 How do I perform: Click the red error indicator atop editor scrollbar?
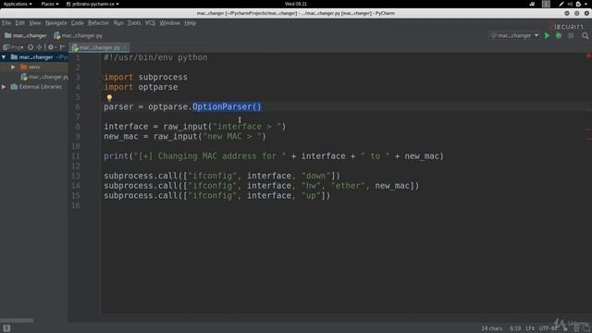588,55
